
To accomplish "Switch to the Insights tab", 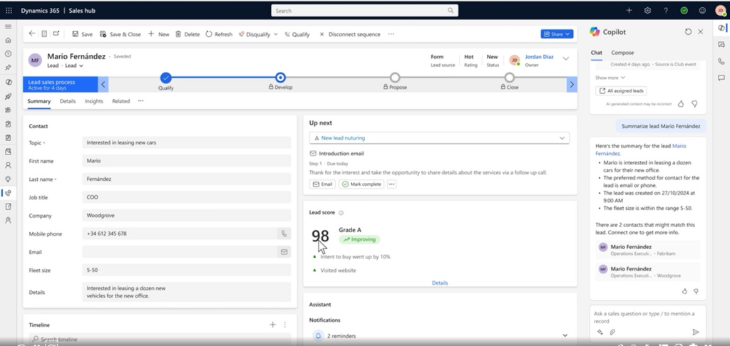I will 93,101.
